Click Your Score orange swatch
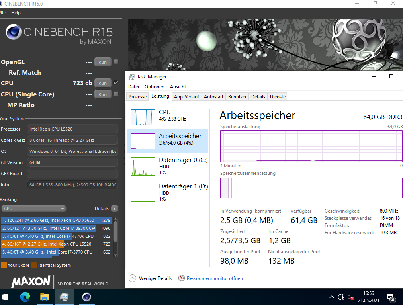 (4, 265)
